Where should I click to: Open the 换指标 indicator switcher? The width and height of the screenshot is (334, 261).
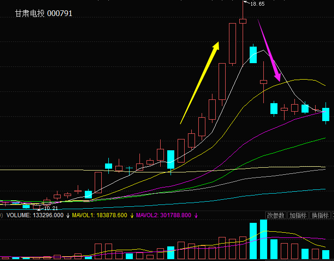320,215
